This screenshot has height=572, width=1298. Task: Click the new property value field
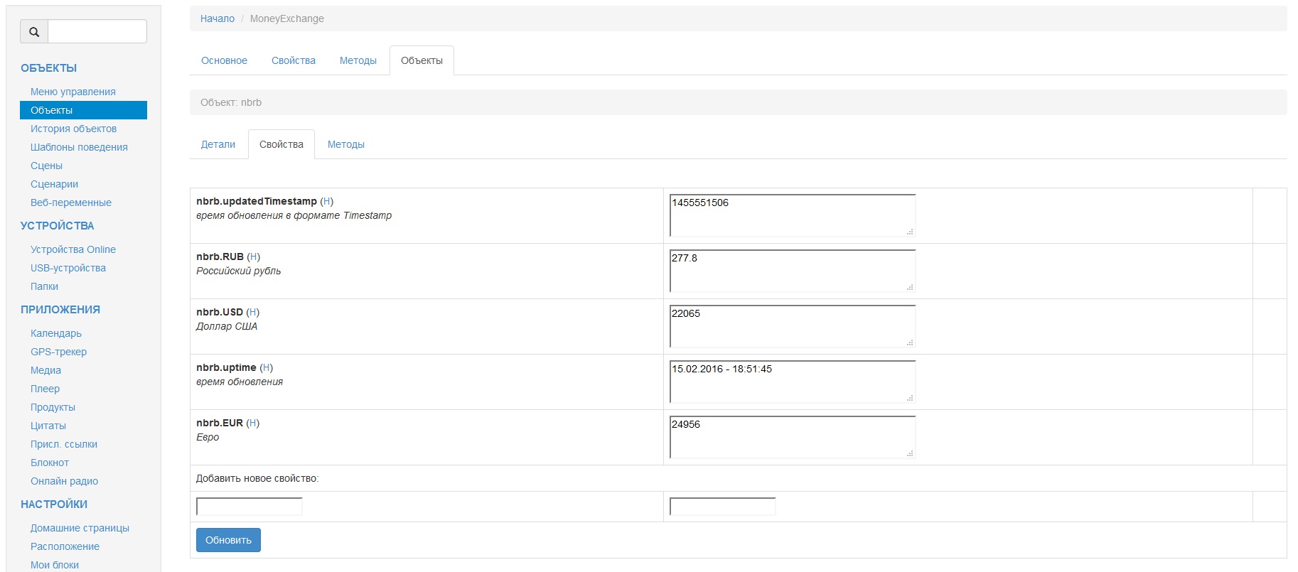[x=722, y=507]
